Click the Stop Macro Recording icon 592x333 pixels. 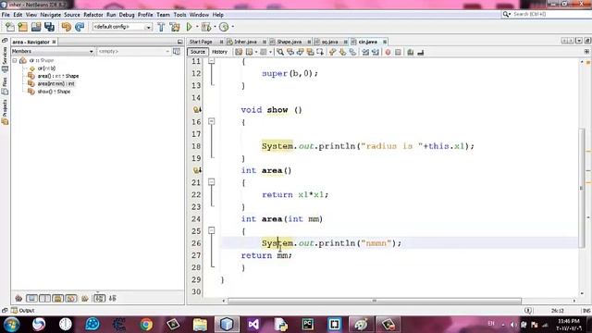point(398,52)
